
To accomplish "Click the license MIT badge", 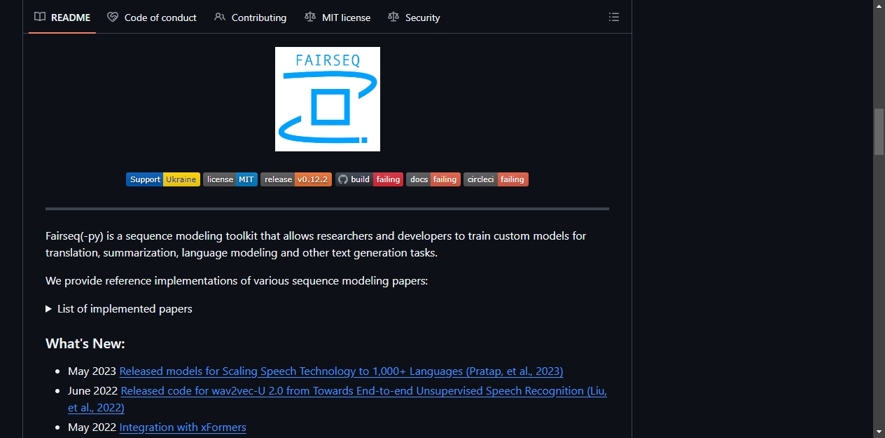I will [x=230, y=179].
